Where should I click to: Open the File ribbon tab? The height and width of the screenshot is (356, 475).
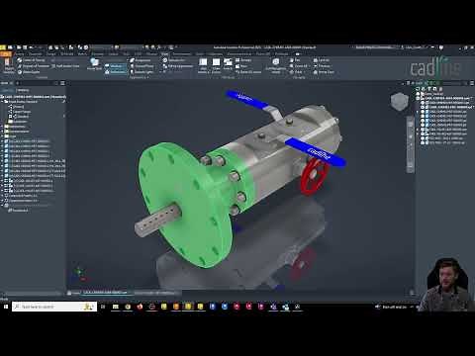tap(6, 53)
